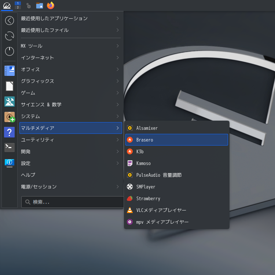Expand the インターネット submenu

[71, 58]
